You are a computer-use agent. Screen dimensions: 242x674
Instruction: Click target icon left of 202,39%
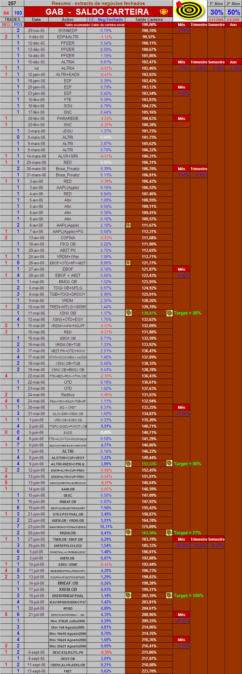click(x=129, y=595)
